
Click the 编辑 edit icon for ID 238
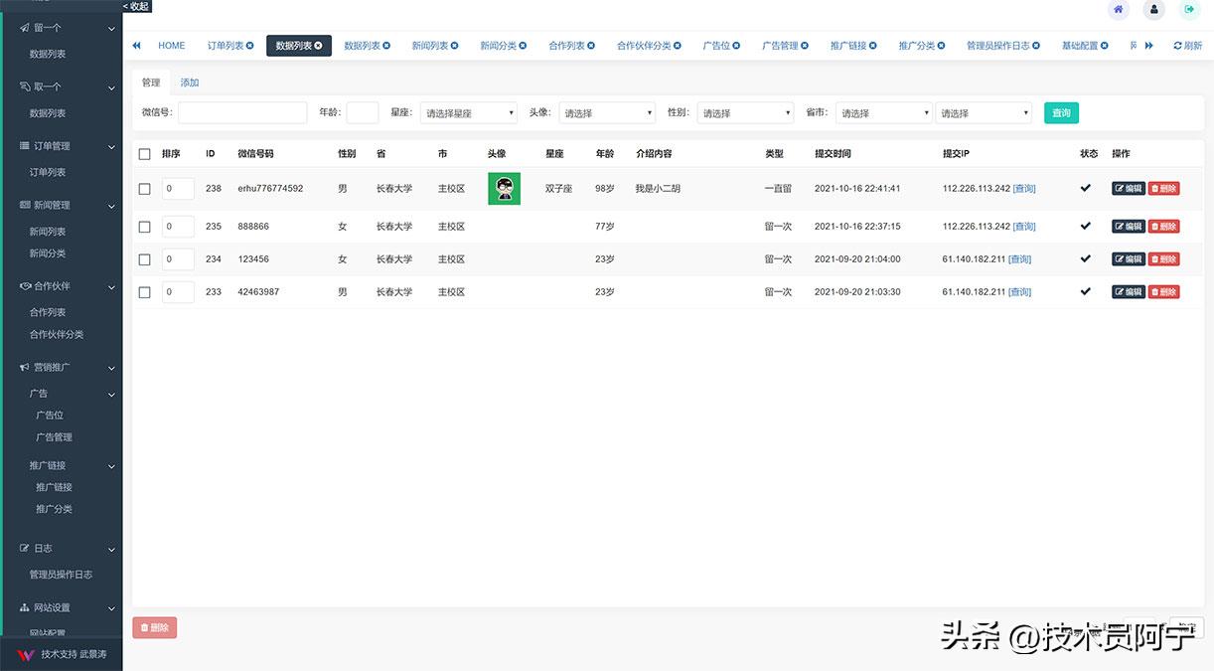(x=1128, y=188)
